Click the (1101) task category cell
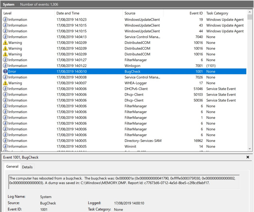Viewport: 254px width, 212px height. [211, 66]
